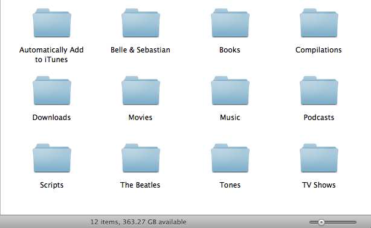The width and height of the screenshot is (371, 228).
Task: Click the "Automatically Add to iTunes" label
Action: (51, 54)
